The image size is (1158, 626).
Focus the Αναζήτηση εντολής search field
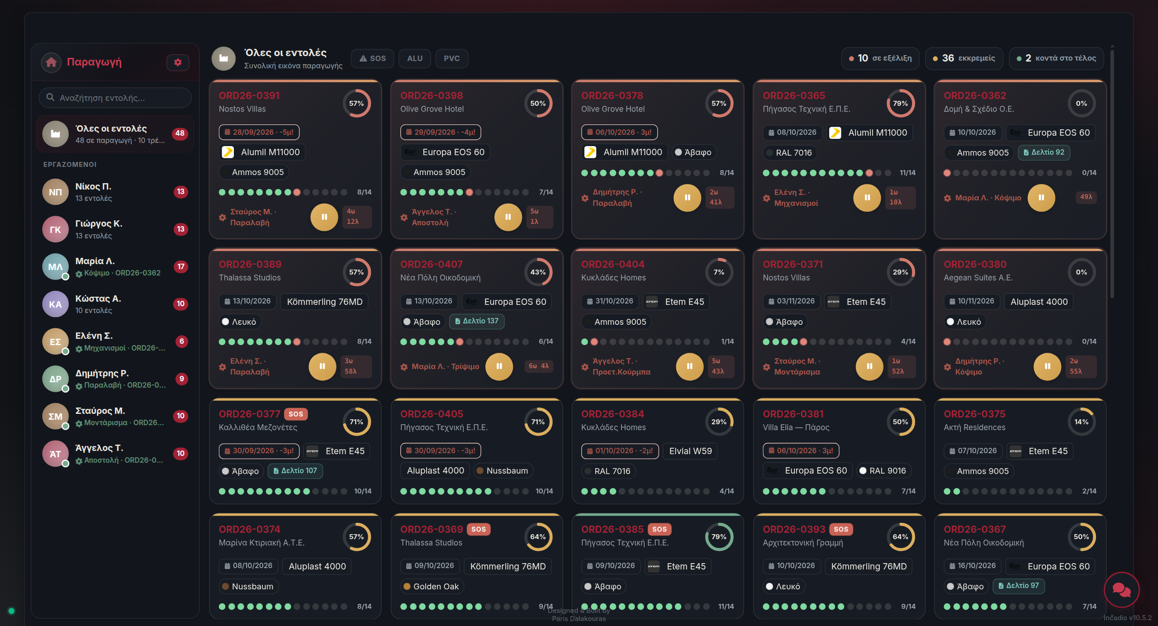pos(115,98)
